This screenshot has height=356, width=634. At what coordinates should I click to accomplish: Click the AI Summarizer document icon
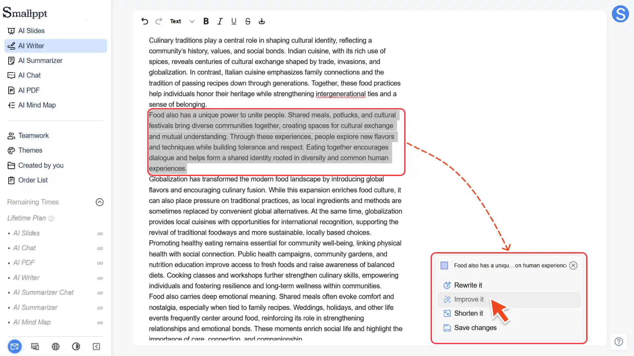[x=11, y=61]
